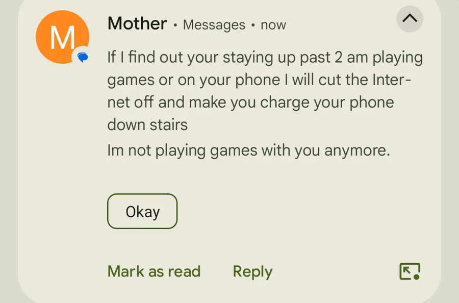
Task: Choose the Reply action
Action: tap(252, 272)
